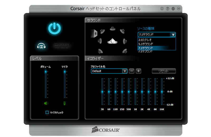Add profile with the plus button
The height and width of the screenshot is (137, 211).
(x=138, y=71)
